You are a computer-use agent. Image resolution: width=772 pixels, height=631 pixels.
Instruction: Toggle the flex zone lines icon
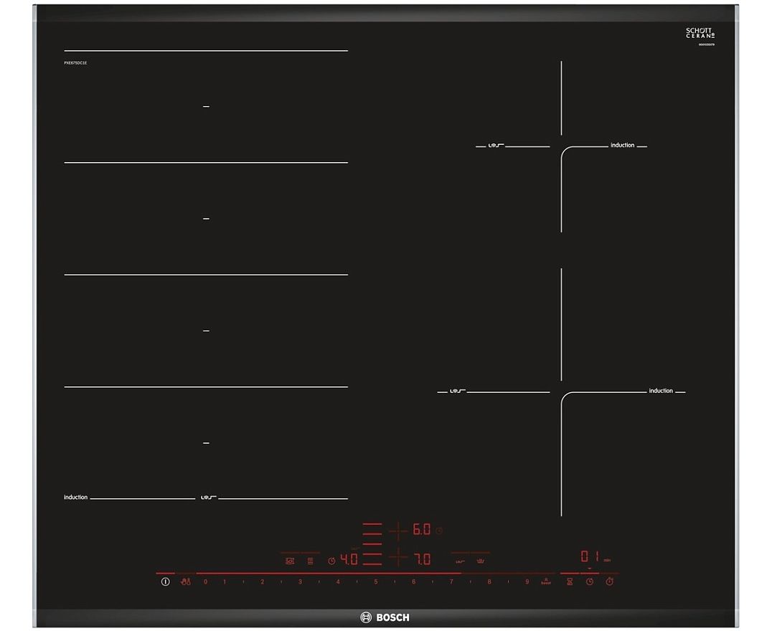[x=310, y=561]
